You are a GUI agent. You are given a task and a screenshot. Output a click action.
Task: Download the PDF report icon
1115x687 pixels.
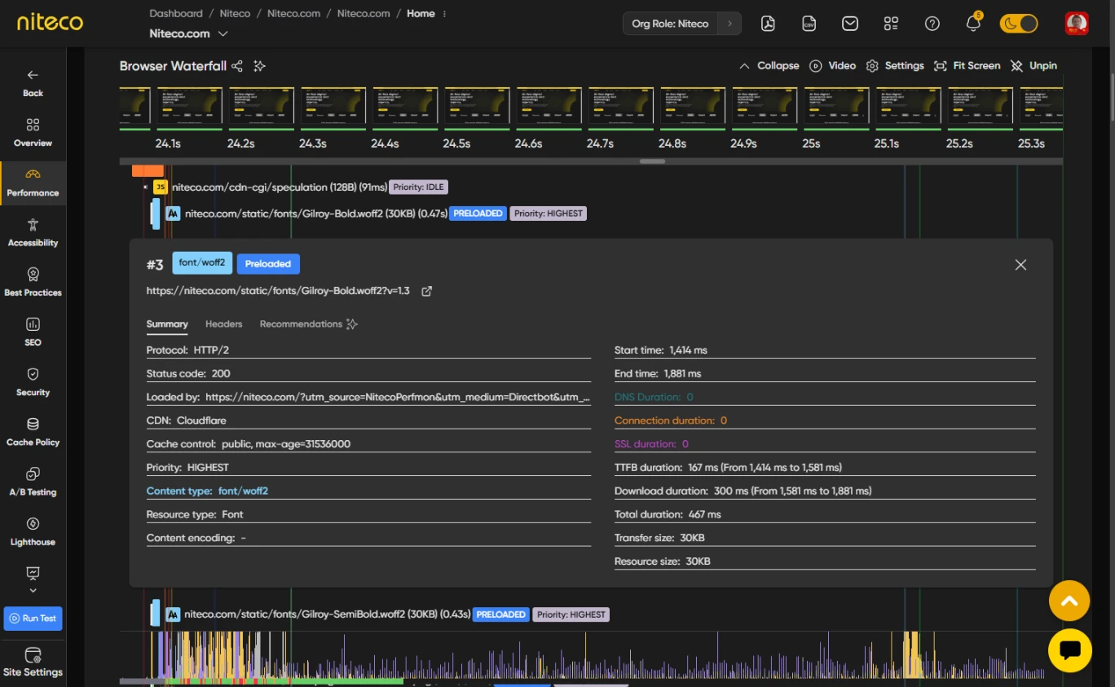768,24
